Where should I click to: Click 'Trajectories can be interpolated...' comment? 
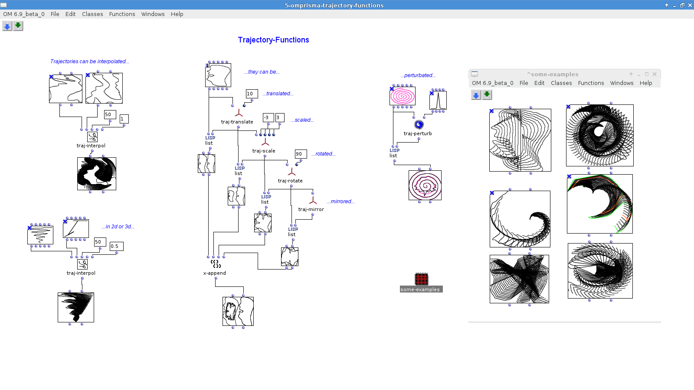pyautogui.click(x=90, y=62)
